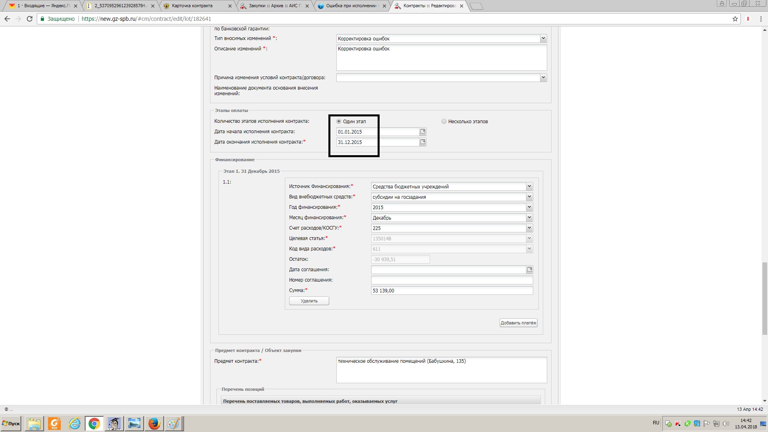This screenshot has height=432, width=768.
Task: Open "Источник Финансирования" dropdown
Action: (x=529, y=186)
